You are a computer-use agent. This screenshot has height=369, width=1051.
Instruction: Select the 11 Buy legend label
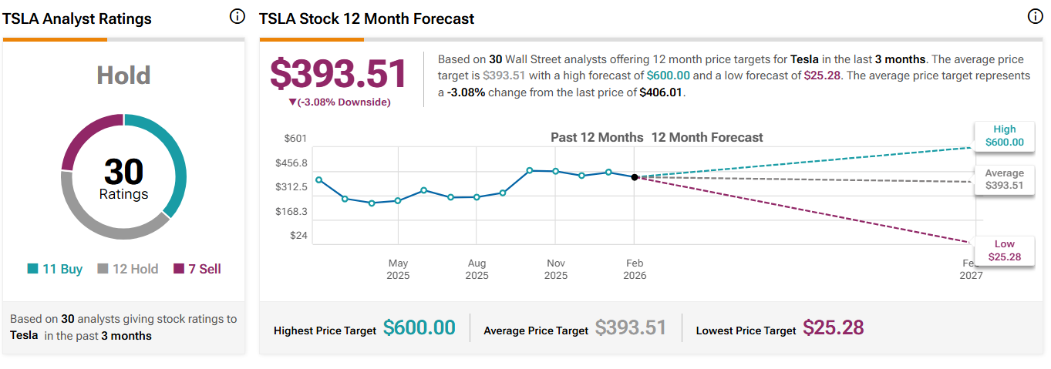[x=62, y=269]
